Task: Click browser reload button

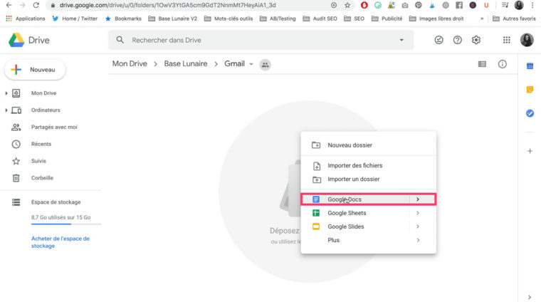Action: (36, 5)
